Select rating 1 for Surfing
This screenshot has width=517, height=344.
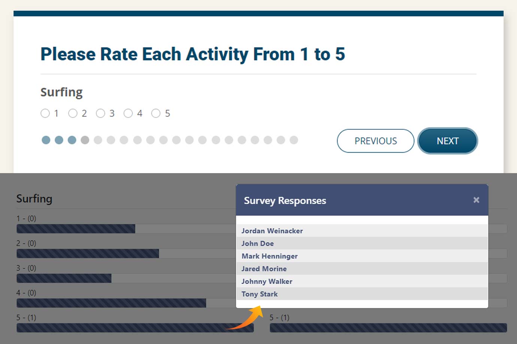tap(45, 113)
